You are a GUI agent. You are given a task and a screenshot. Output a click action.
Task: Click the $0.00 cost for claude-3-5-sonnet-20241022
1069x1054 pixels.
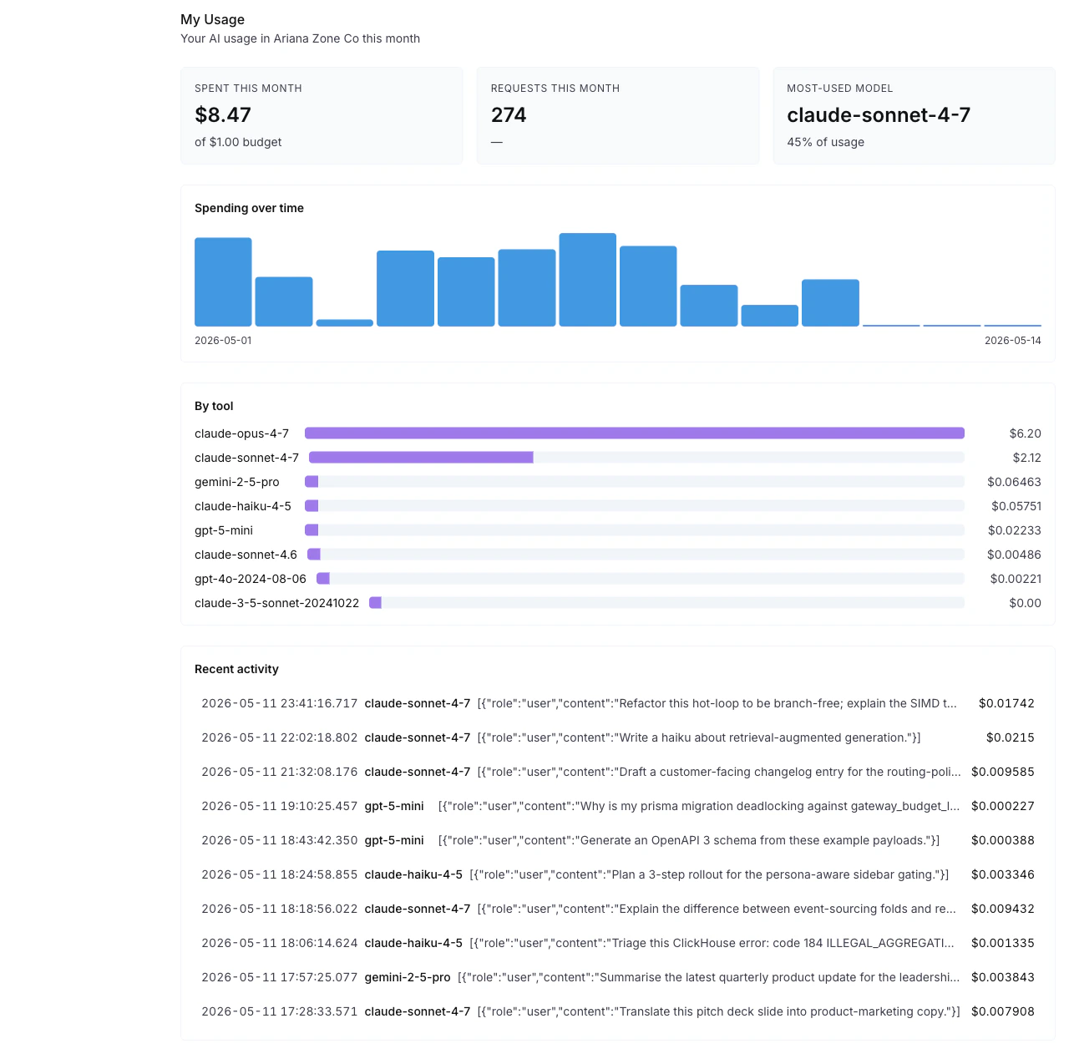[x=1025, y=603]
